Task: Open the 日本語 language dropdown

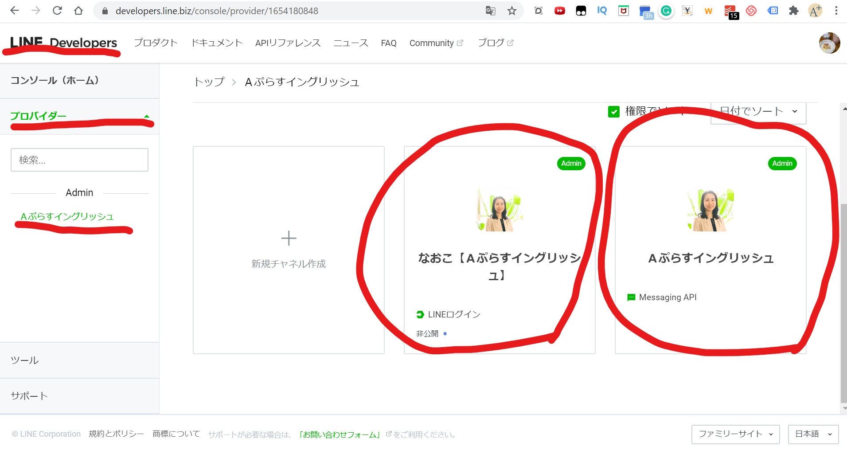Action: pos(813,434)
